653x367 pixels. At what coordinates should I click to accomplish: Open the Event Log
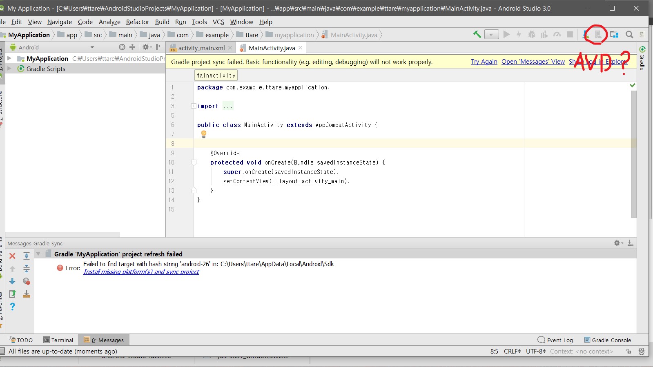[555, 340]
